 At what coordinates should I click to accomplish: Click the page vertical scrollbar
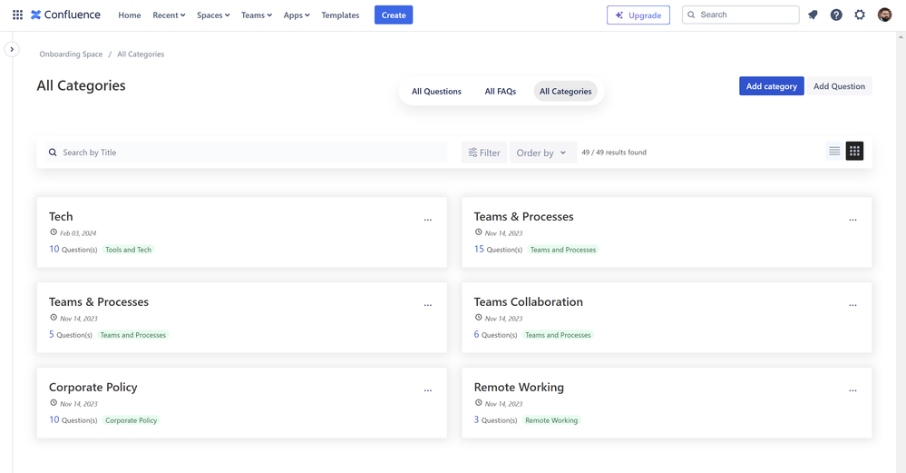[901, 252]
